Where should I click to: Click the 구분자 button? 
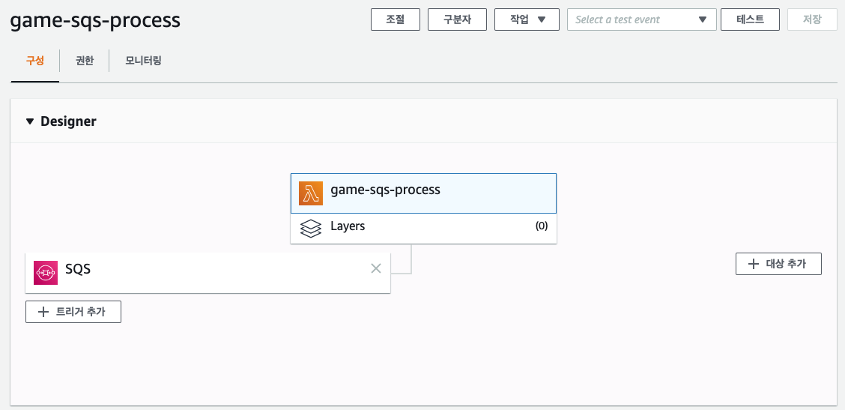tap(458, 19)
